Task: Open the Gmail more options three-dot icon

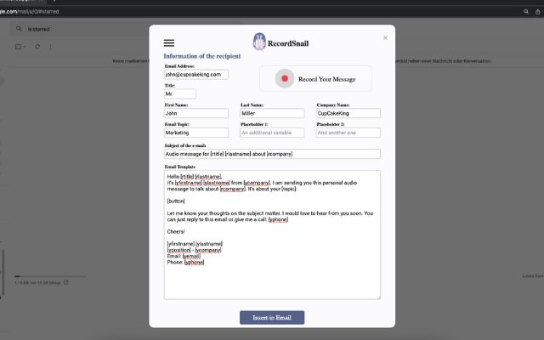Action: tap(51, 47)
